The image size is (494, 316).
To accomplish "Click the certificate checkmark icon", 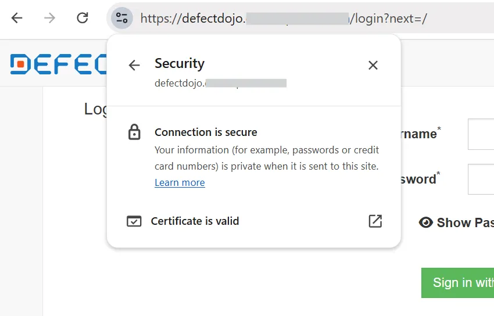I will (x=134, y=221).
